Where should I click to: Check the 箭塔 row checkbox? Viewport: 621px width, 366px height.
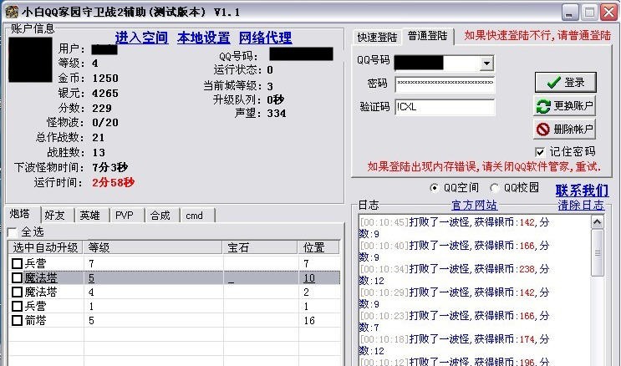click(x=17, y=320)
